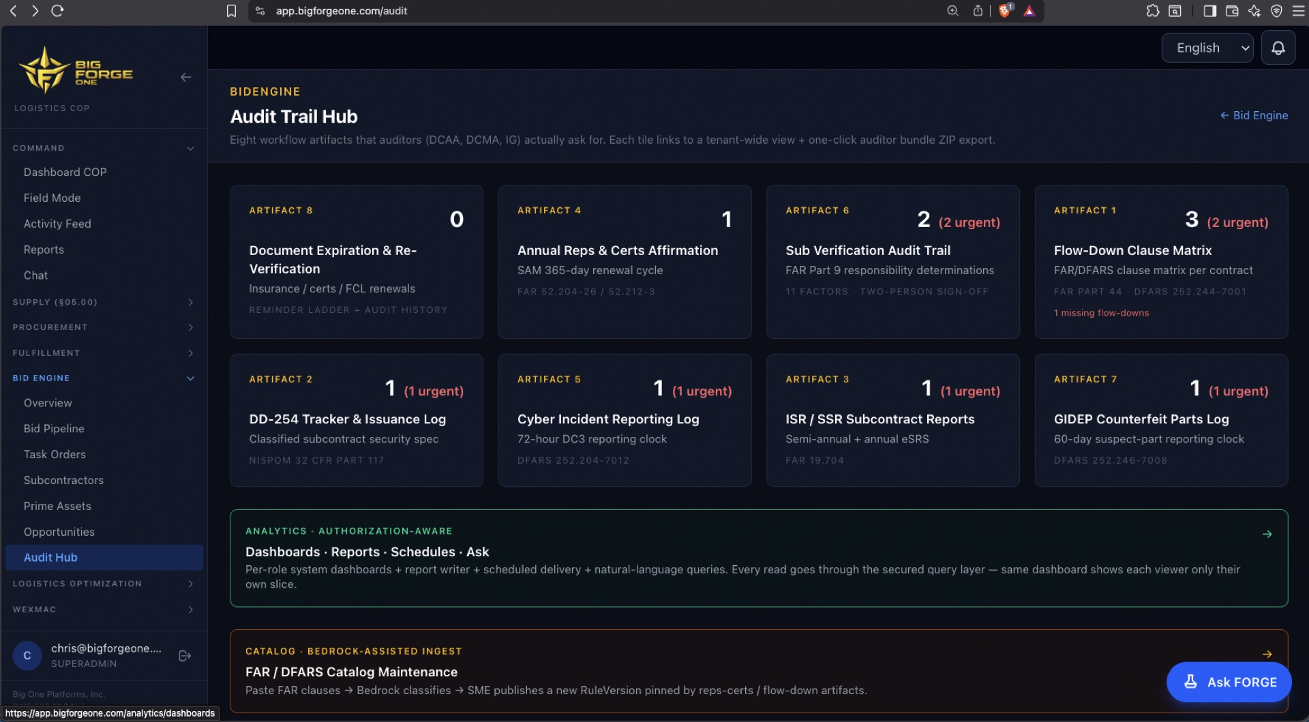Open the English language dropdown
The width and height of the screenshot is (1309, 722).
[x=1207, y=48]
